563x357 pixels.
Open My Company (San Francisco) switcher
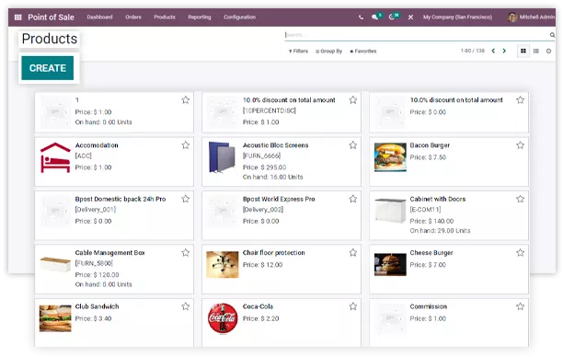coord(457,17)
